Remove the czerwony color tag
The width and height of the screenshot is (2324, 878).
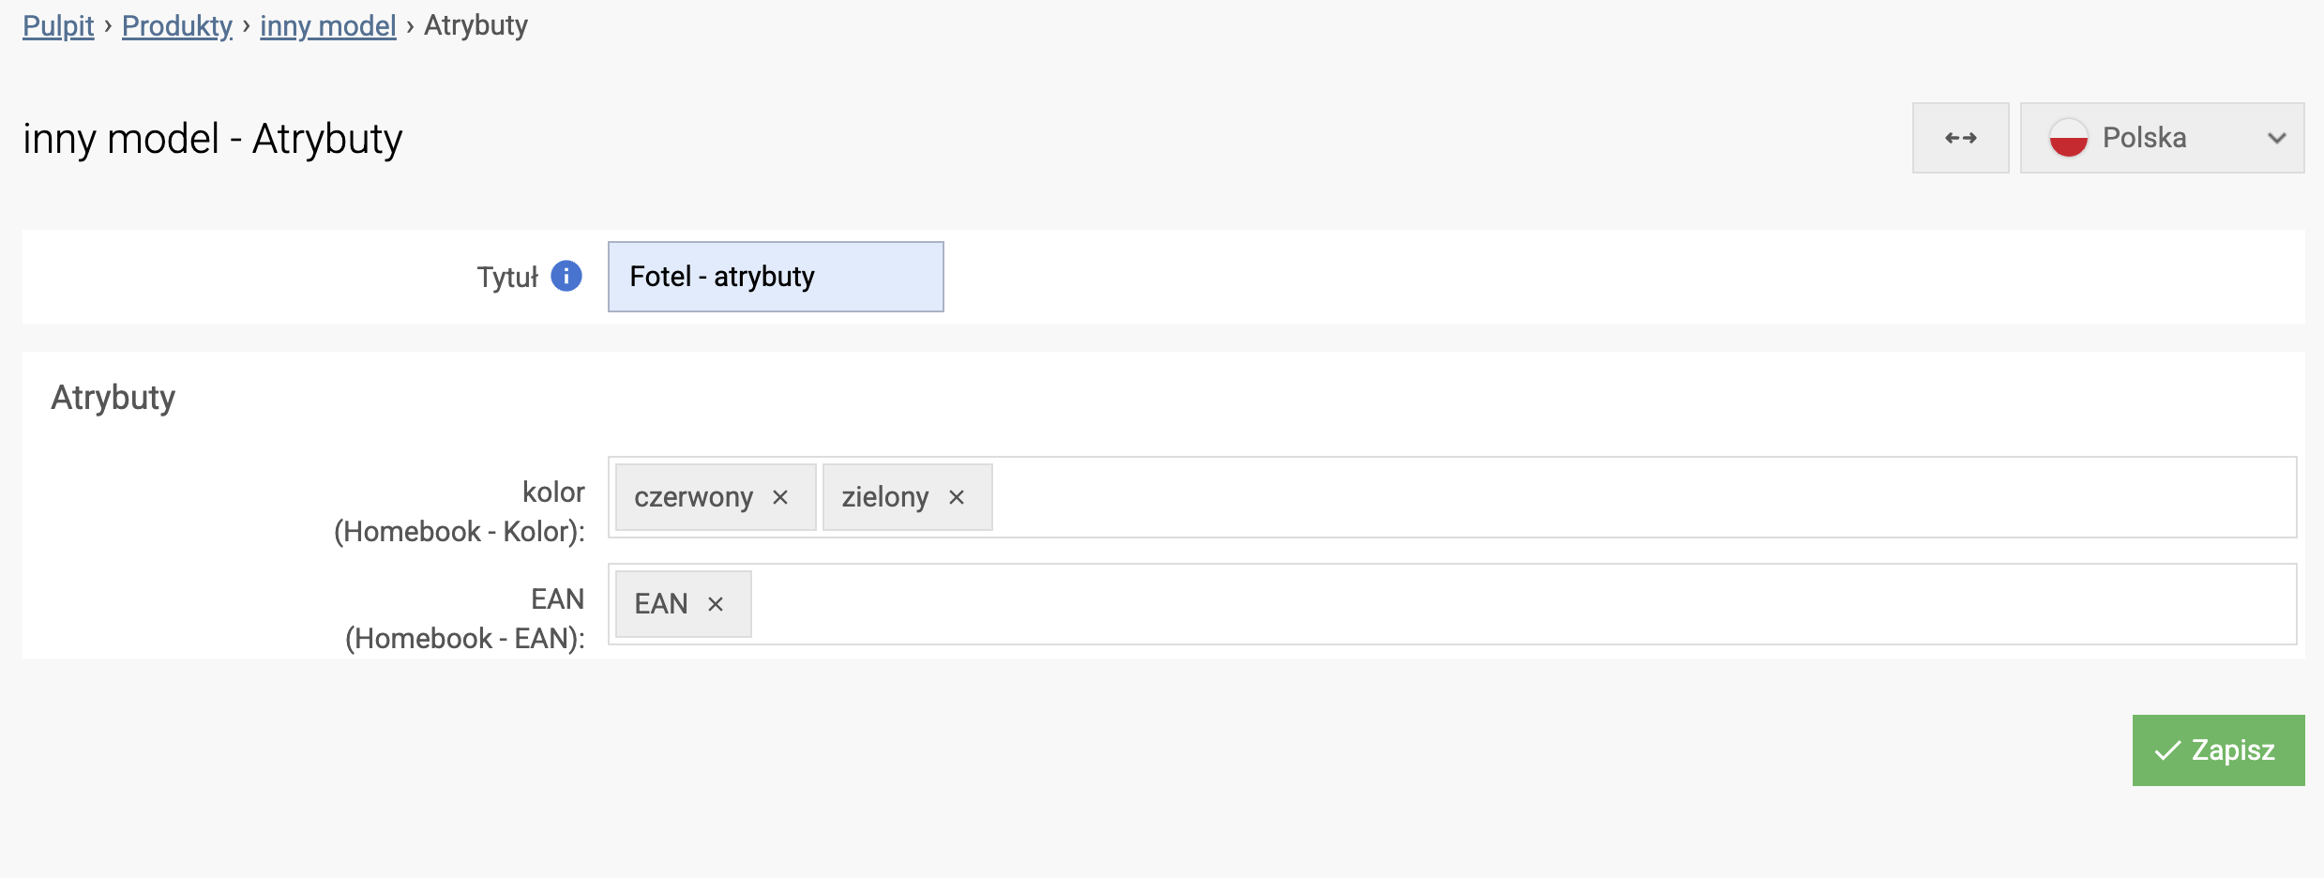(x=780, y=497)
